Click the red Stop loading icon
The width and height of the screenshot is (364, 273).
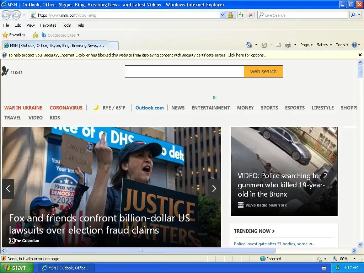click(251, 15)
